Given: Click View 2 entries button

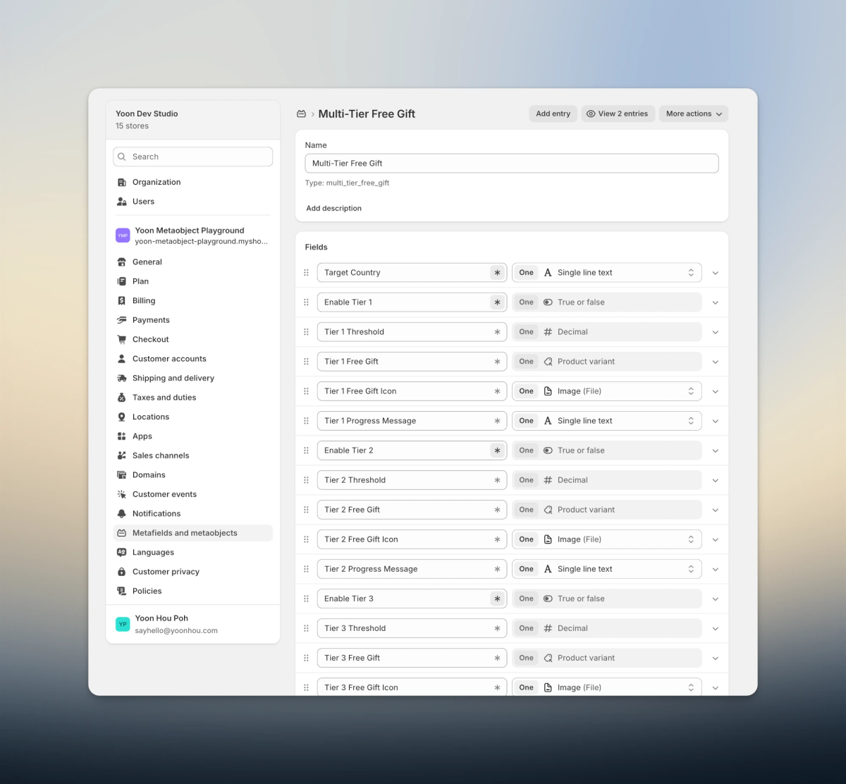Looking at the screenshot, I should (618, 114).
